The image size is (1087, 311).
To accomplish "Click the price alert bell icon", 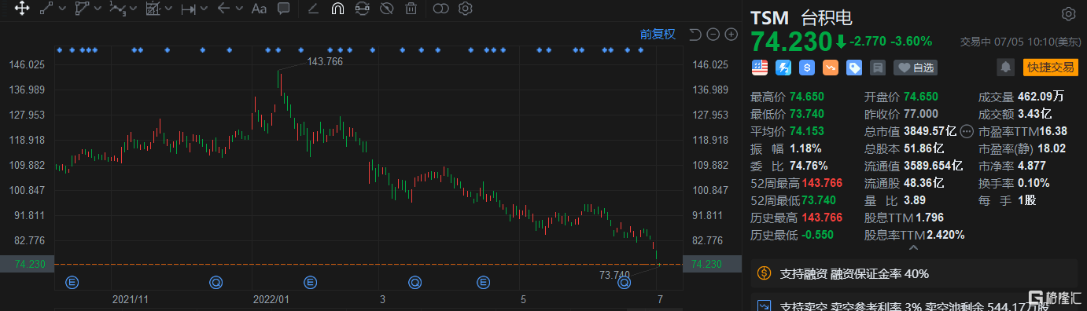I will pyautogui.click(x=1005, y=68).
